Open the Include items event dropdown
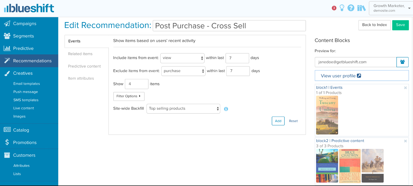This screenshot has width=413, height=186. [x=183, y=58]
